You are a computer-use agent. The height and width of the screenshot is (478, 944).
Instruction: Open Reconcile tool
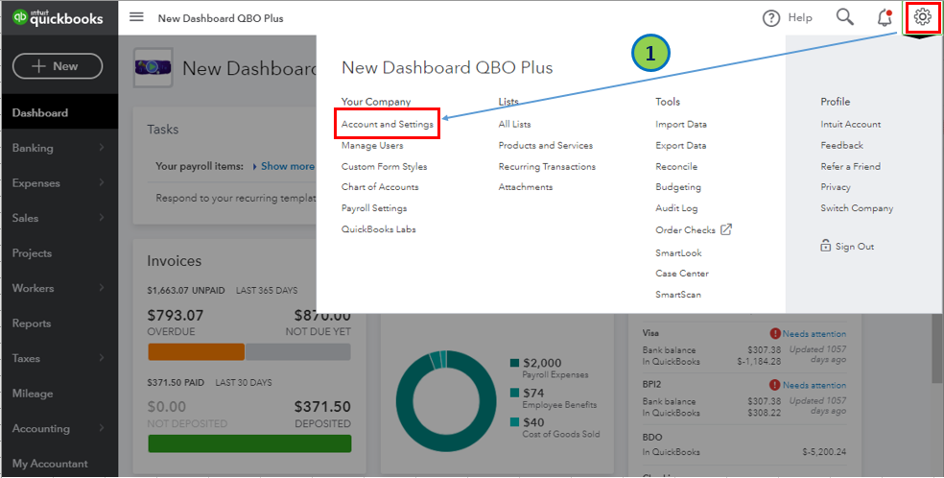coord(676,166)
